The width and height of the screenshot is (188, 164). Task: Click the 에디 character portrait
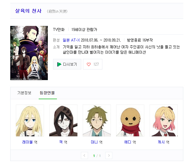tap(130, 120)
